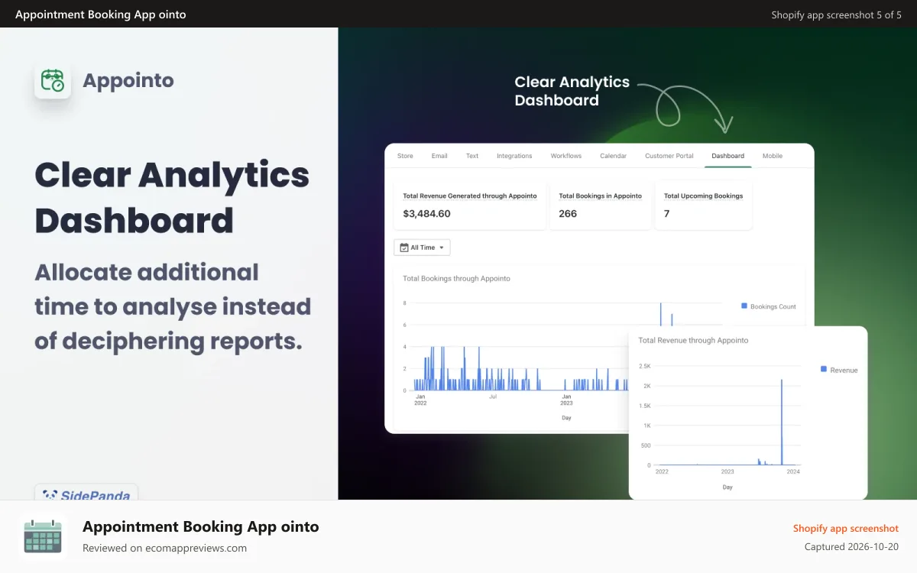Click Total Revenue through Appointo chart title
Viewport: 917px width, 573px height.
click(x=693, y=340)
